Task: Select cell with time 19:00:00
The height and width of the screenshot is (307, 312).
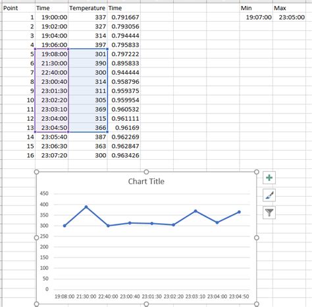Action: (x=51, y=17)
